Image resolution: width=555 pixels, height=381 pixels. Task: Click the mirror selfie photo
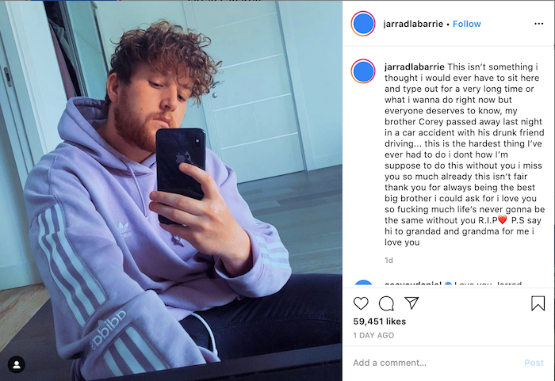click(x=171, y=191)
